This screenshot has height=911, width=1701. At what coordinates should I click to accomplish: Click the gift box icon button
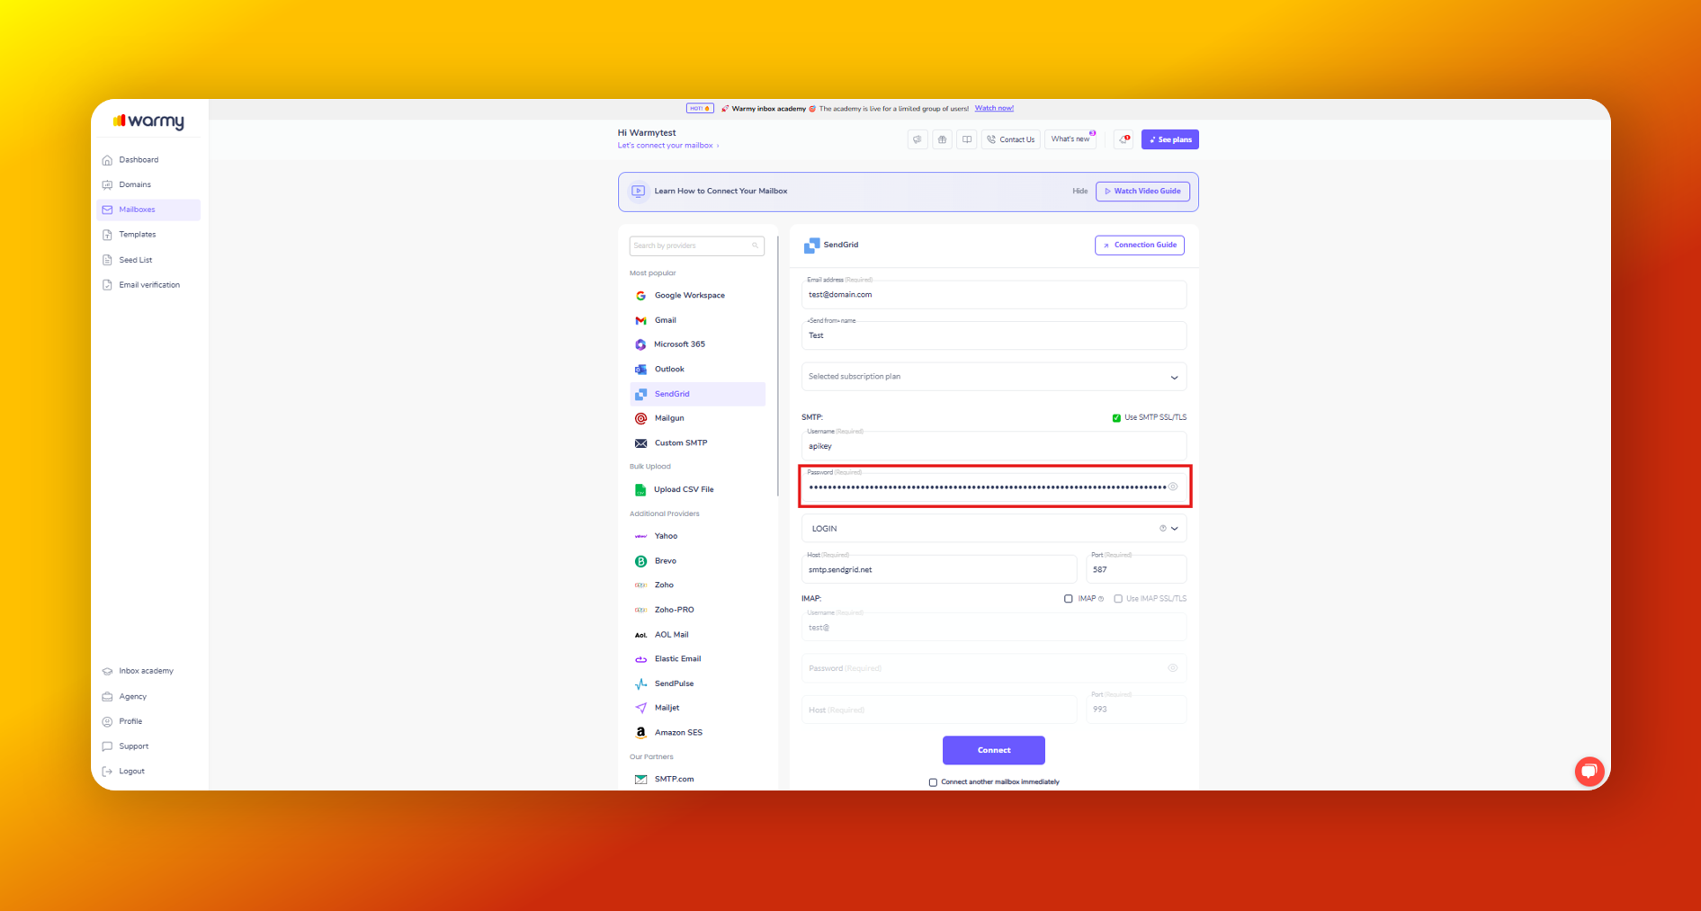(x=942, y=139)
